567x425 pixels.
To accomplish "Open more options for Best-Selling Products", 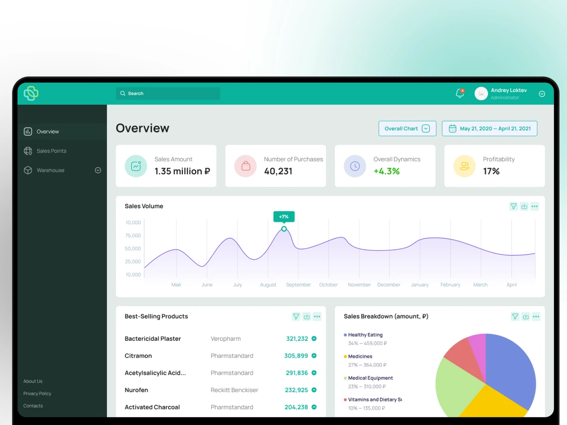I will point(317,317).
